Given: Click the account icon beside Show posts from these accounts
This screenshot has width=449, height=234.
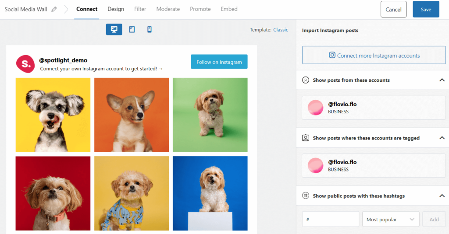Looking at the screenshot, I should 306,80.
